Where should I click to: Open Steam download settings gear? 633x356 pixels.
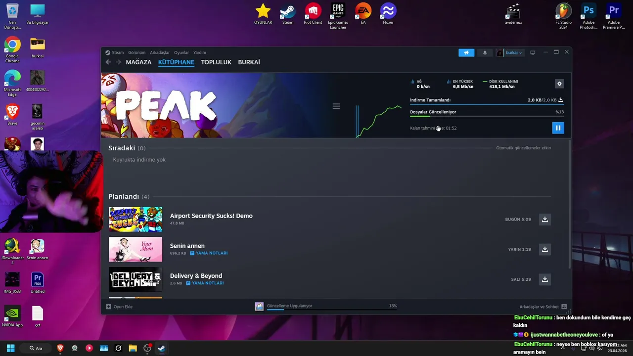(x=559, y=84)
